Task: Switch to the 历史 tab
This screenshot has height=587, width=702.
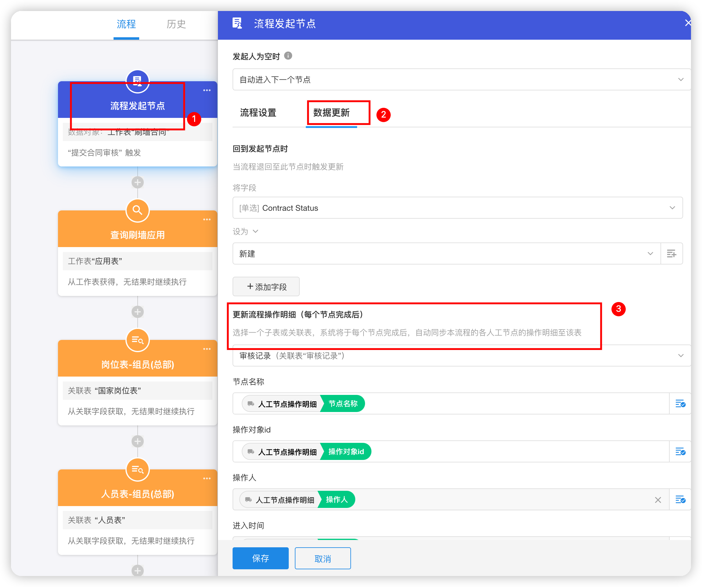Action: tap(176, 24)
